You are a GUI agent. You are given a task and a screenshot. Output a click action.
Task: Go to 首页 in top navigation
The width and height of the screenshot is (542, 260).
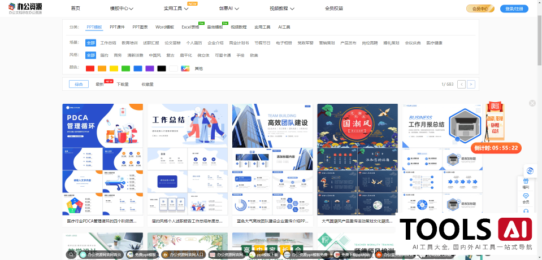click(x=75, y=8)
